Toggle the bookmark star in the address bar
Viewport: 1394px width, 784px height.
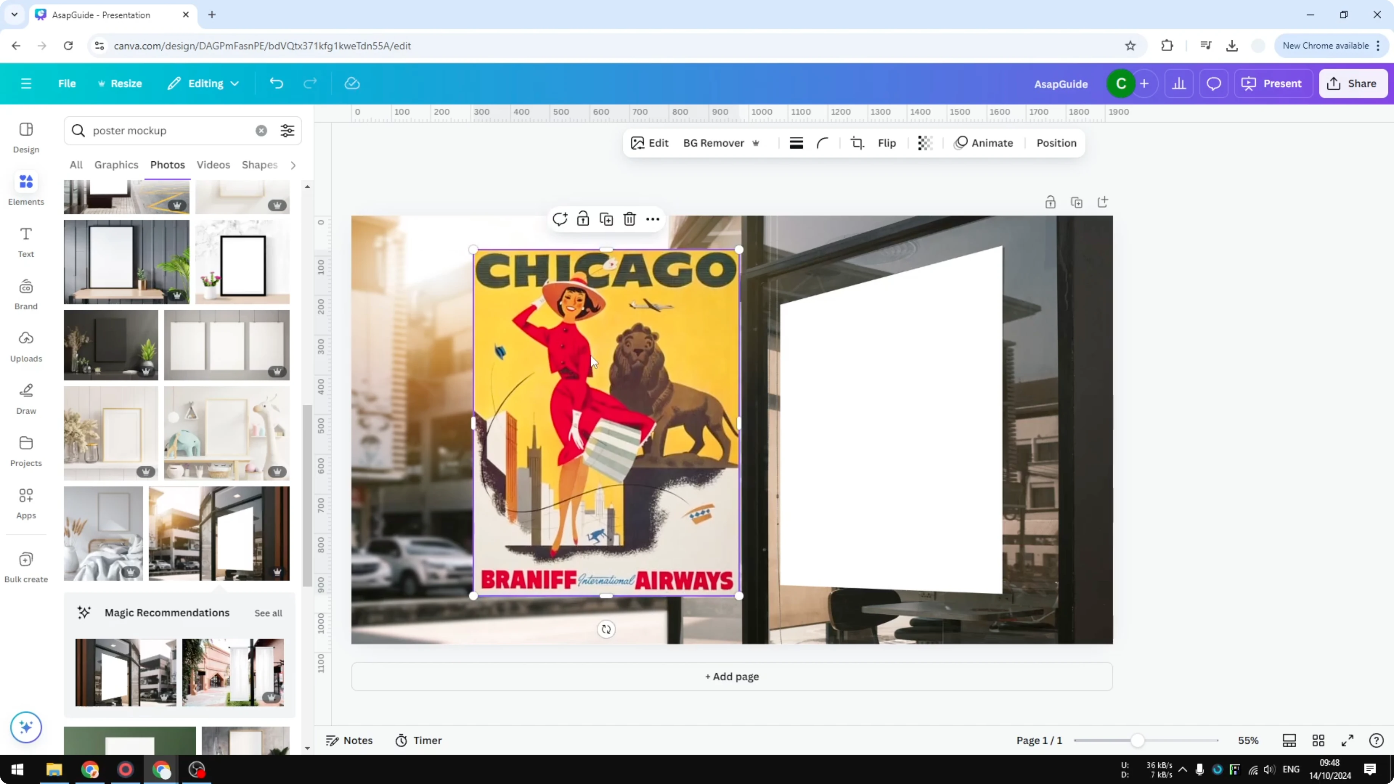[1130, 45]
